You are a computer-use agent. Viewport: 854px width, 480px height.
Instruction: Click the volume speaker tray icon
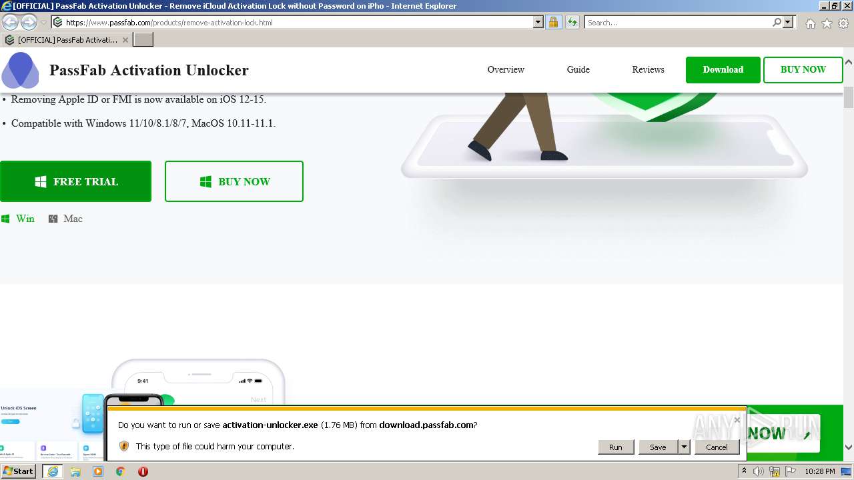click(759, 471)
